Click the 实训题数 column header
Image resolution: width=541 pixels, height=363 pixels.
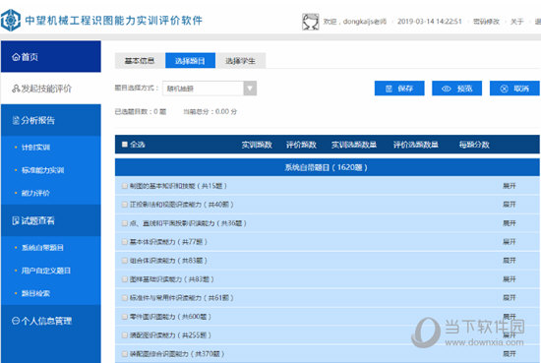(x=257, y=145)
